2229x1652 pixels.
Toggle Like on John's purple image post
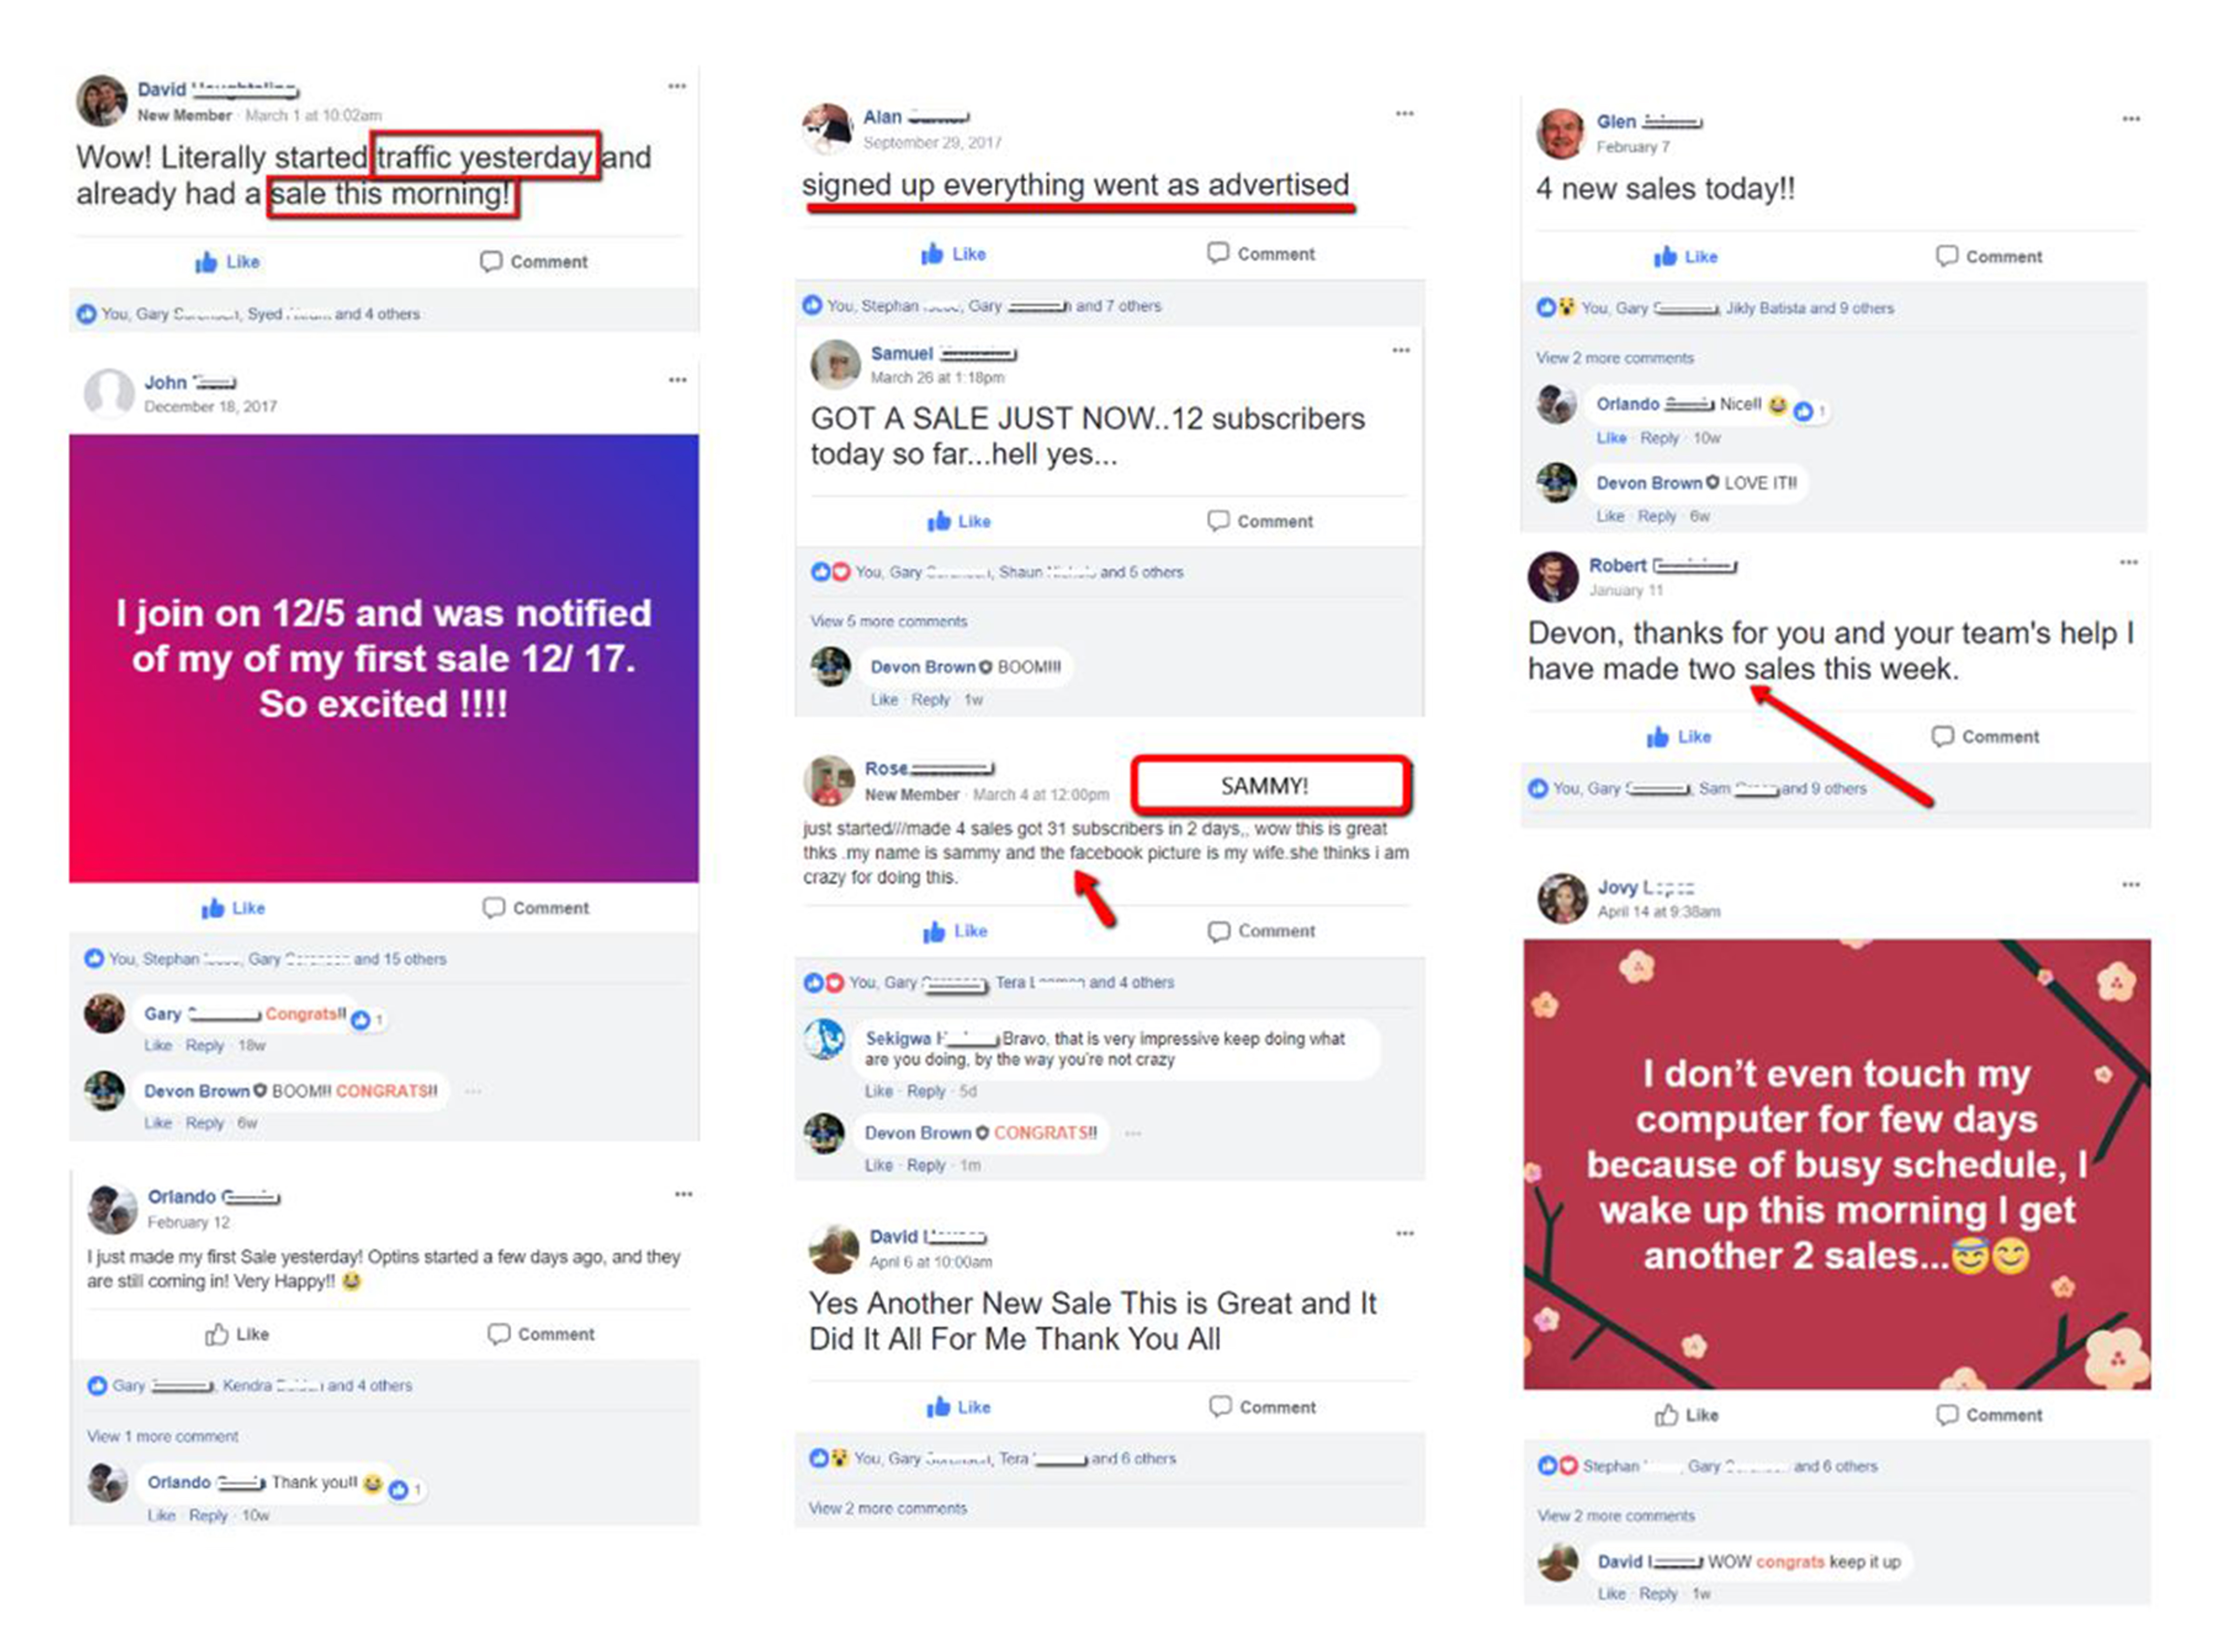[x=233, y=908]
